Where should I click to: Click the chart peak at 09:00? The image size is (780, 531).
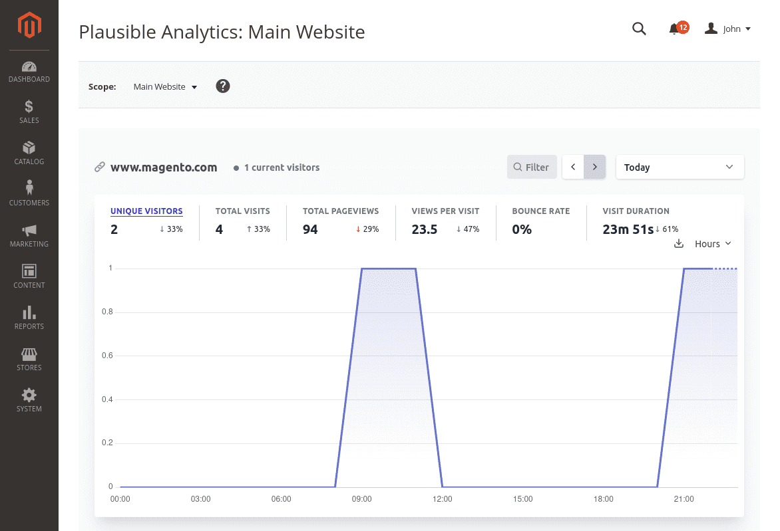[361, 268]
